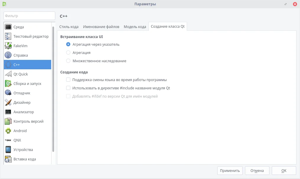Open the Текстовый редактор category icon
300x179 pixels.
point(8,37)
